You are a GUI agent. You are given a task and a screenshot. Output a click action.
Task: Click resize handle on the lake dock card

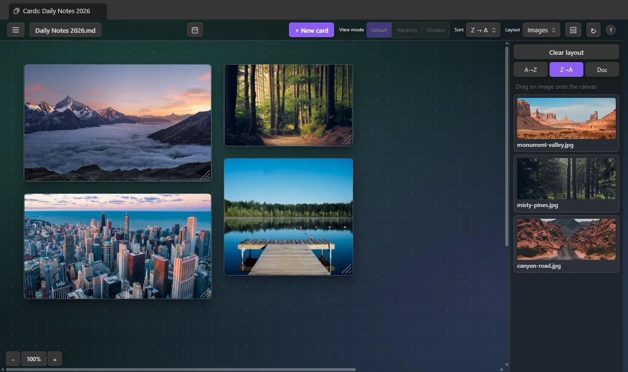pyautogui.click(x=347, y=269)
